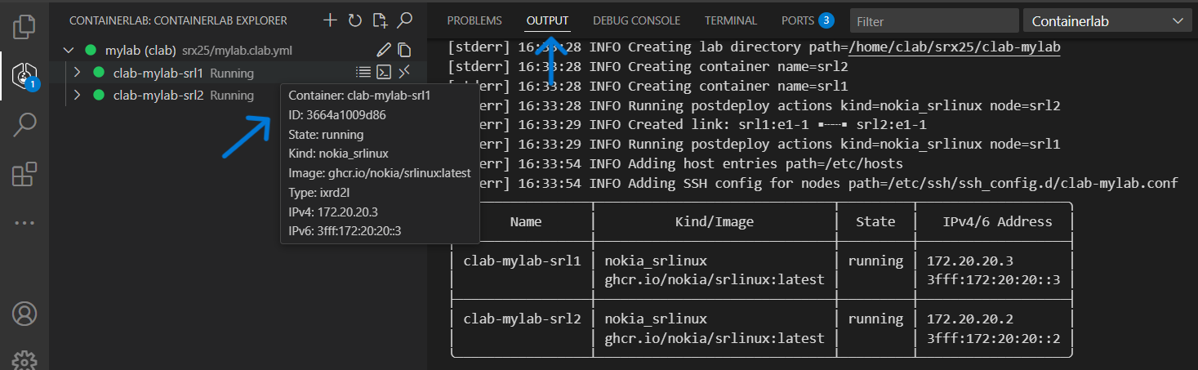Open the Ports tab

point(798,20)
